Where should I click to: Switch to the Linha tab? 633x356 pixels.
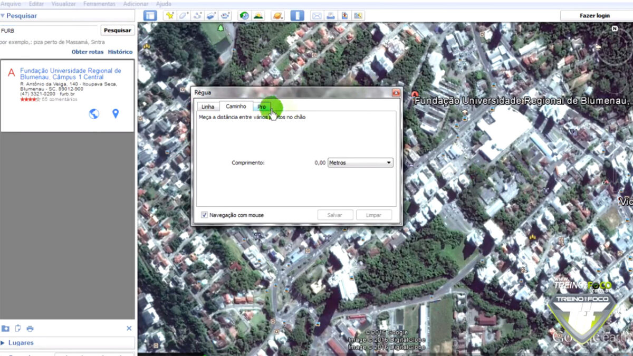tap(208, 107)
